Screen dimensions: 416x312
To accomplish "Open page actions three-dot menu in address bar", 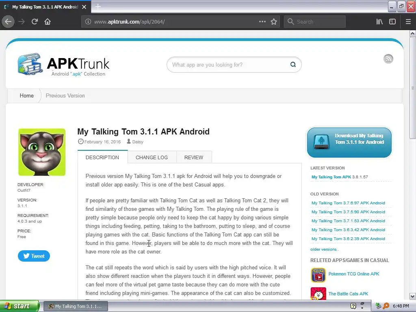I will point(262,22).
